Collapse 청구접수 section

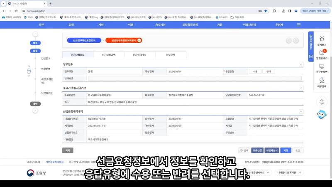click(x=301, y=64)
